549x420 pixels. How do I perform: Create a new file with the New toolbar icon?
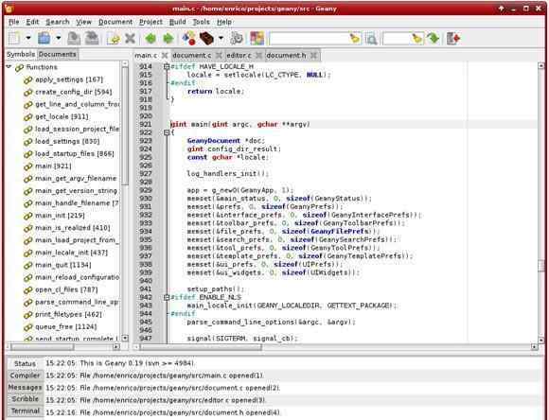[14, 38]
